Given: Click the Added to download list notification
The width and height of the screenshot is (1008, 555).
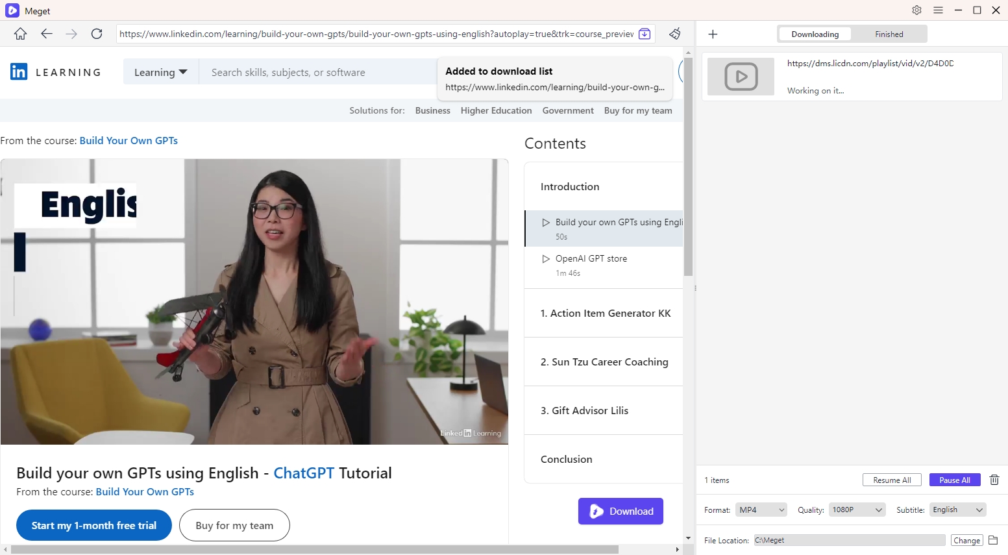Looking at the screenshot, I should click(555, 79).
